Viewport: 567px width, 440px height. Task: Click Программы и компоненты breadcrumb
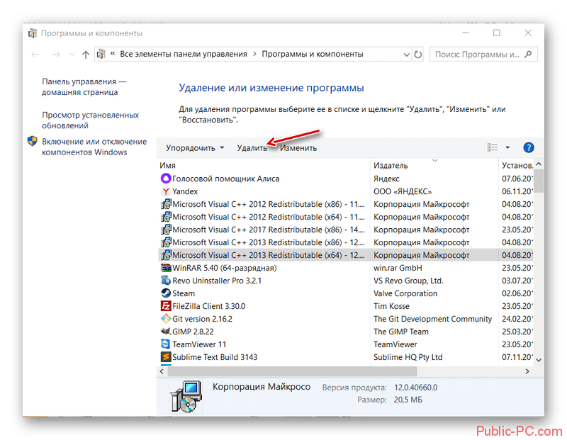pyautogui.click(x=313, y=55)
